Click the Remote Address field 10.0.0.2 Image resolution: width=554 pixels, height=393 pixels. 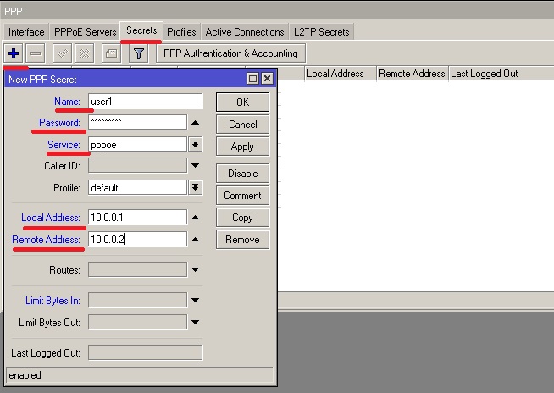(x=137, y=239)
